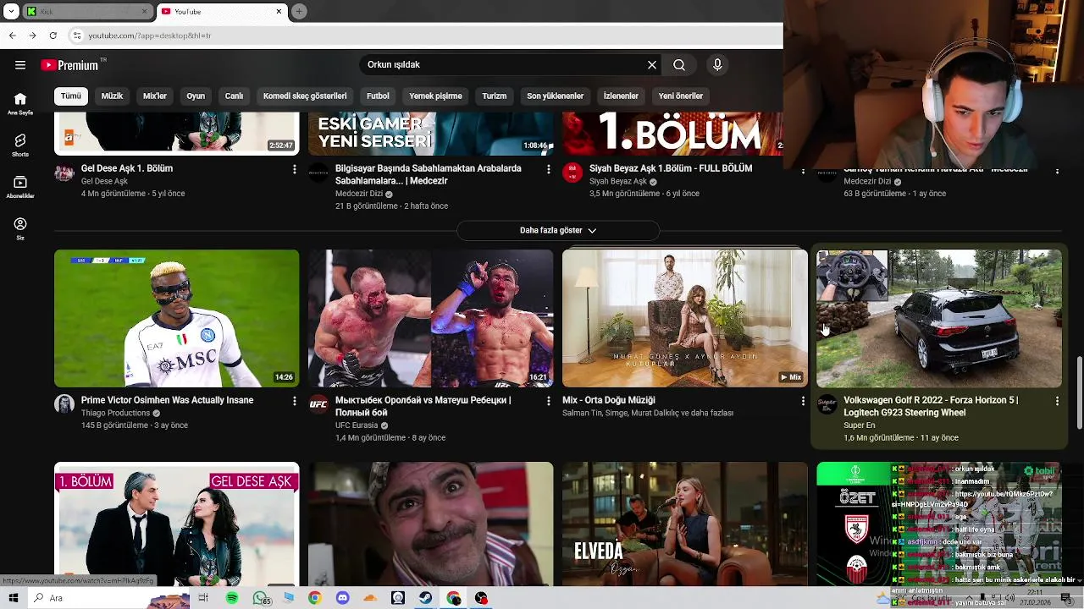
Task: Select the Son yüklenenler filter chip
Action: point(555,96)
